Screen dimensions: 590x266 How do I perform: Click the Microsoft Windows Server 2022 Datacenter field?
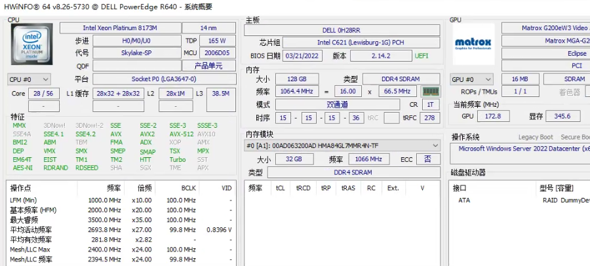521,153
